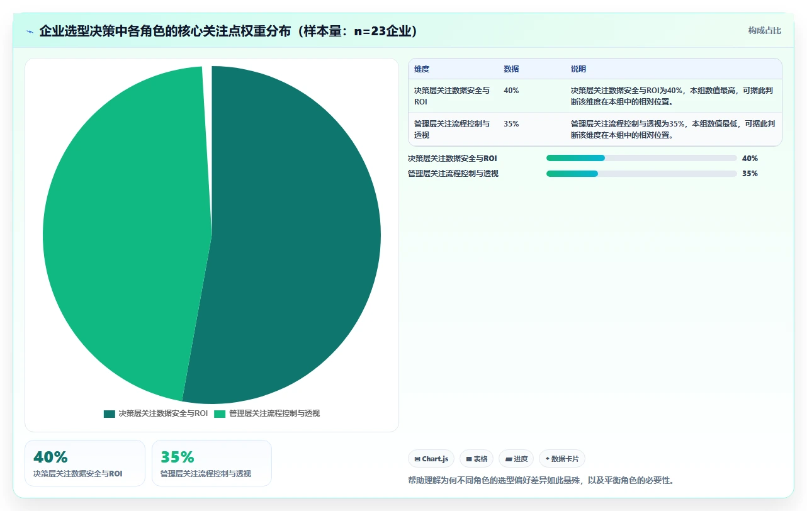Click the description text for the 40% row
Image resolution: width=807 pixels, height=511 pixels.
pos(672,96)
